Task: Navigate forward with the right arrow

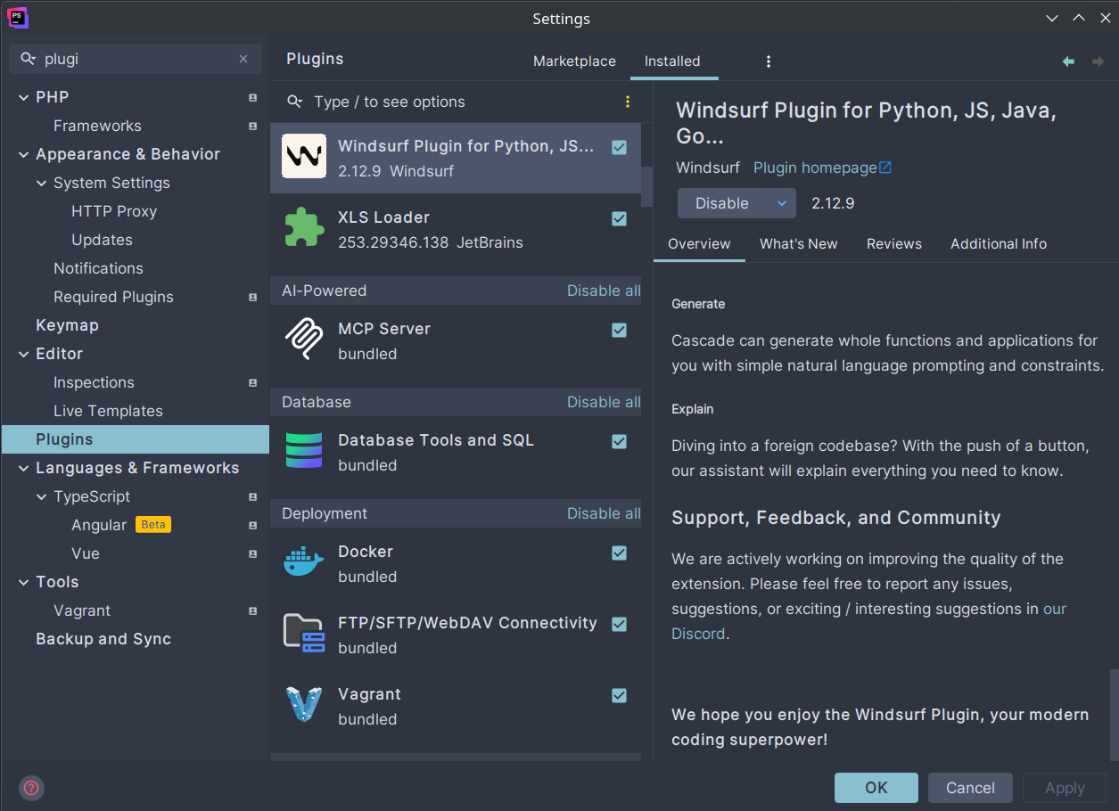Action: 1098,61
